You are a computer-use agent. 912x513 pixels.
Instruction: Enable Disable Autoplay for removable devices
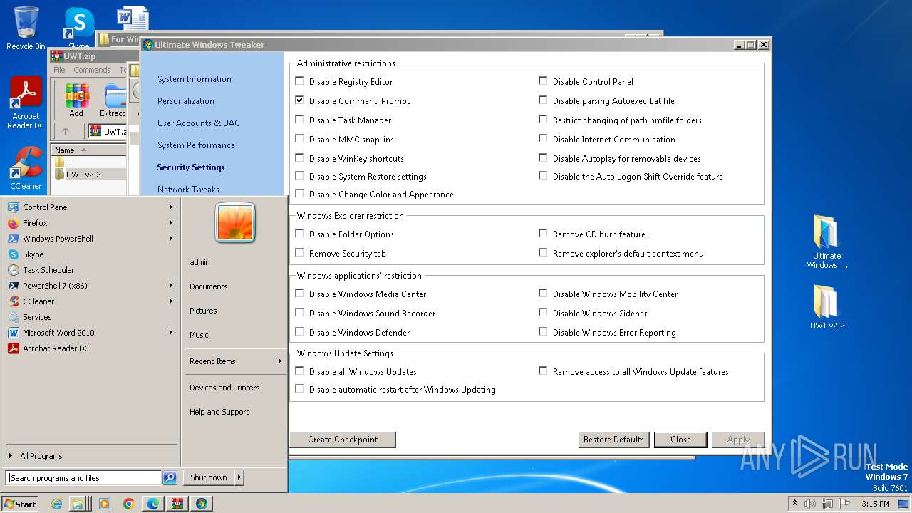point(543,158)
